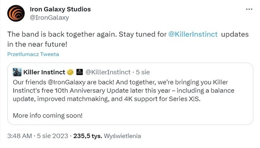Click the gray @KillerInstinct handle in quoted tweet
The width and height of the screenshot is (260, 148).
(108, 71)
